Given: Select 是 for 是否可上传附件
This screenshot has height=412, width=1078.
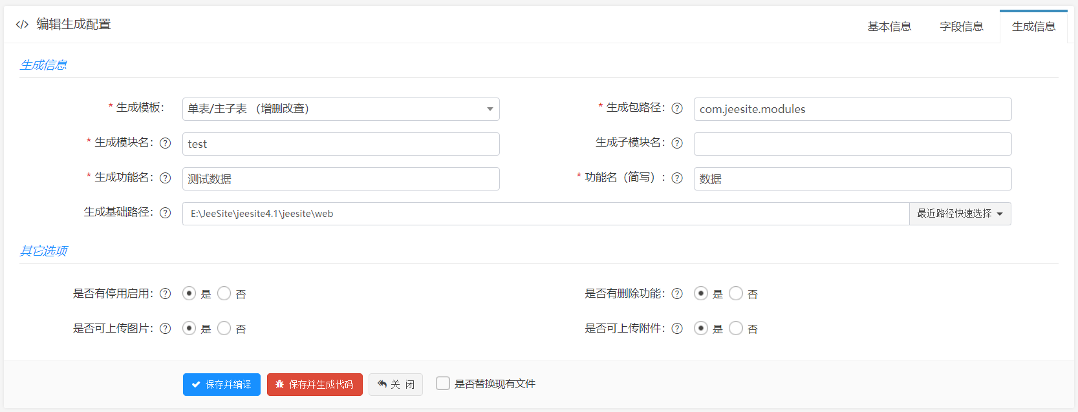Looking at the screenshot, I should point(700,329).
